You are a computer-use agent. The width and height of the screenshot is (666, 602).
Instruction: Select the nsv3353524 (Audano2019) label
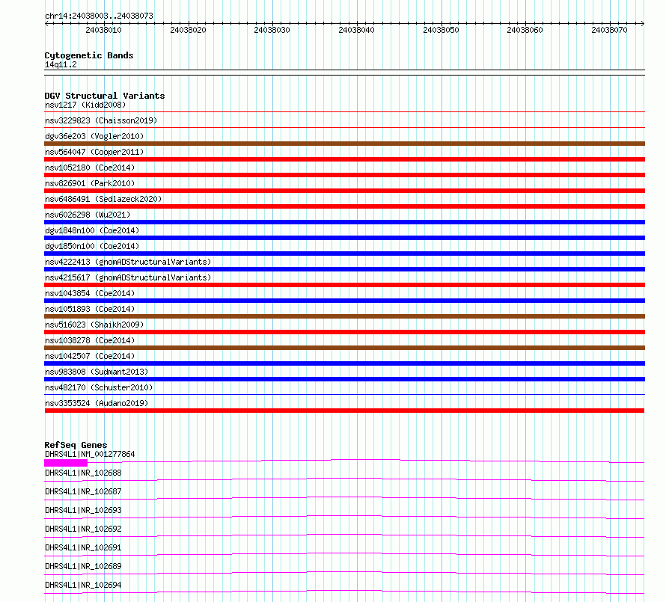(x=97, y=403)
